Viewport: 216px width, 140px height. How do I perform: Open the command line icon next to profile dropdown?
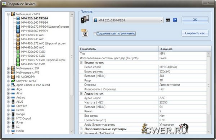click(168, 20)
